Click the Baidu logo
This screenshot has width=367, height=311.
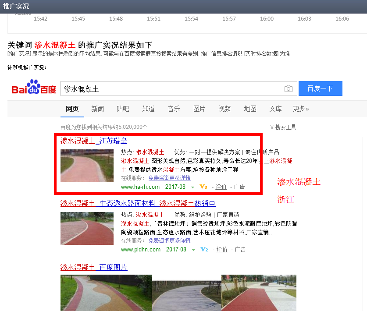34,87
